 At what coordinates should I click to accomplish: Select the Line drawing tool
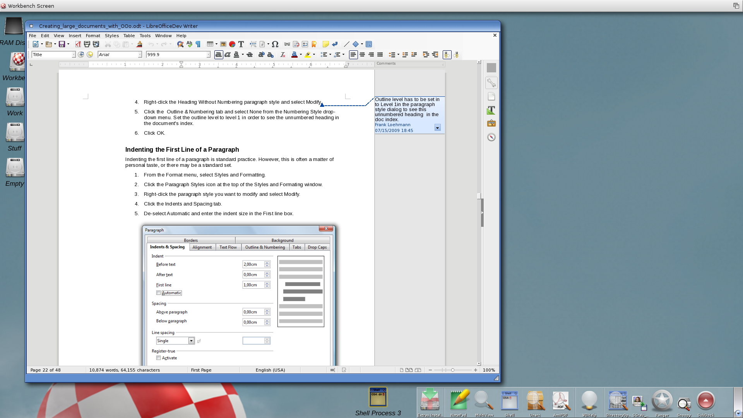(x=347, y=44)
